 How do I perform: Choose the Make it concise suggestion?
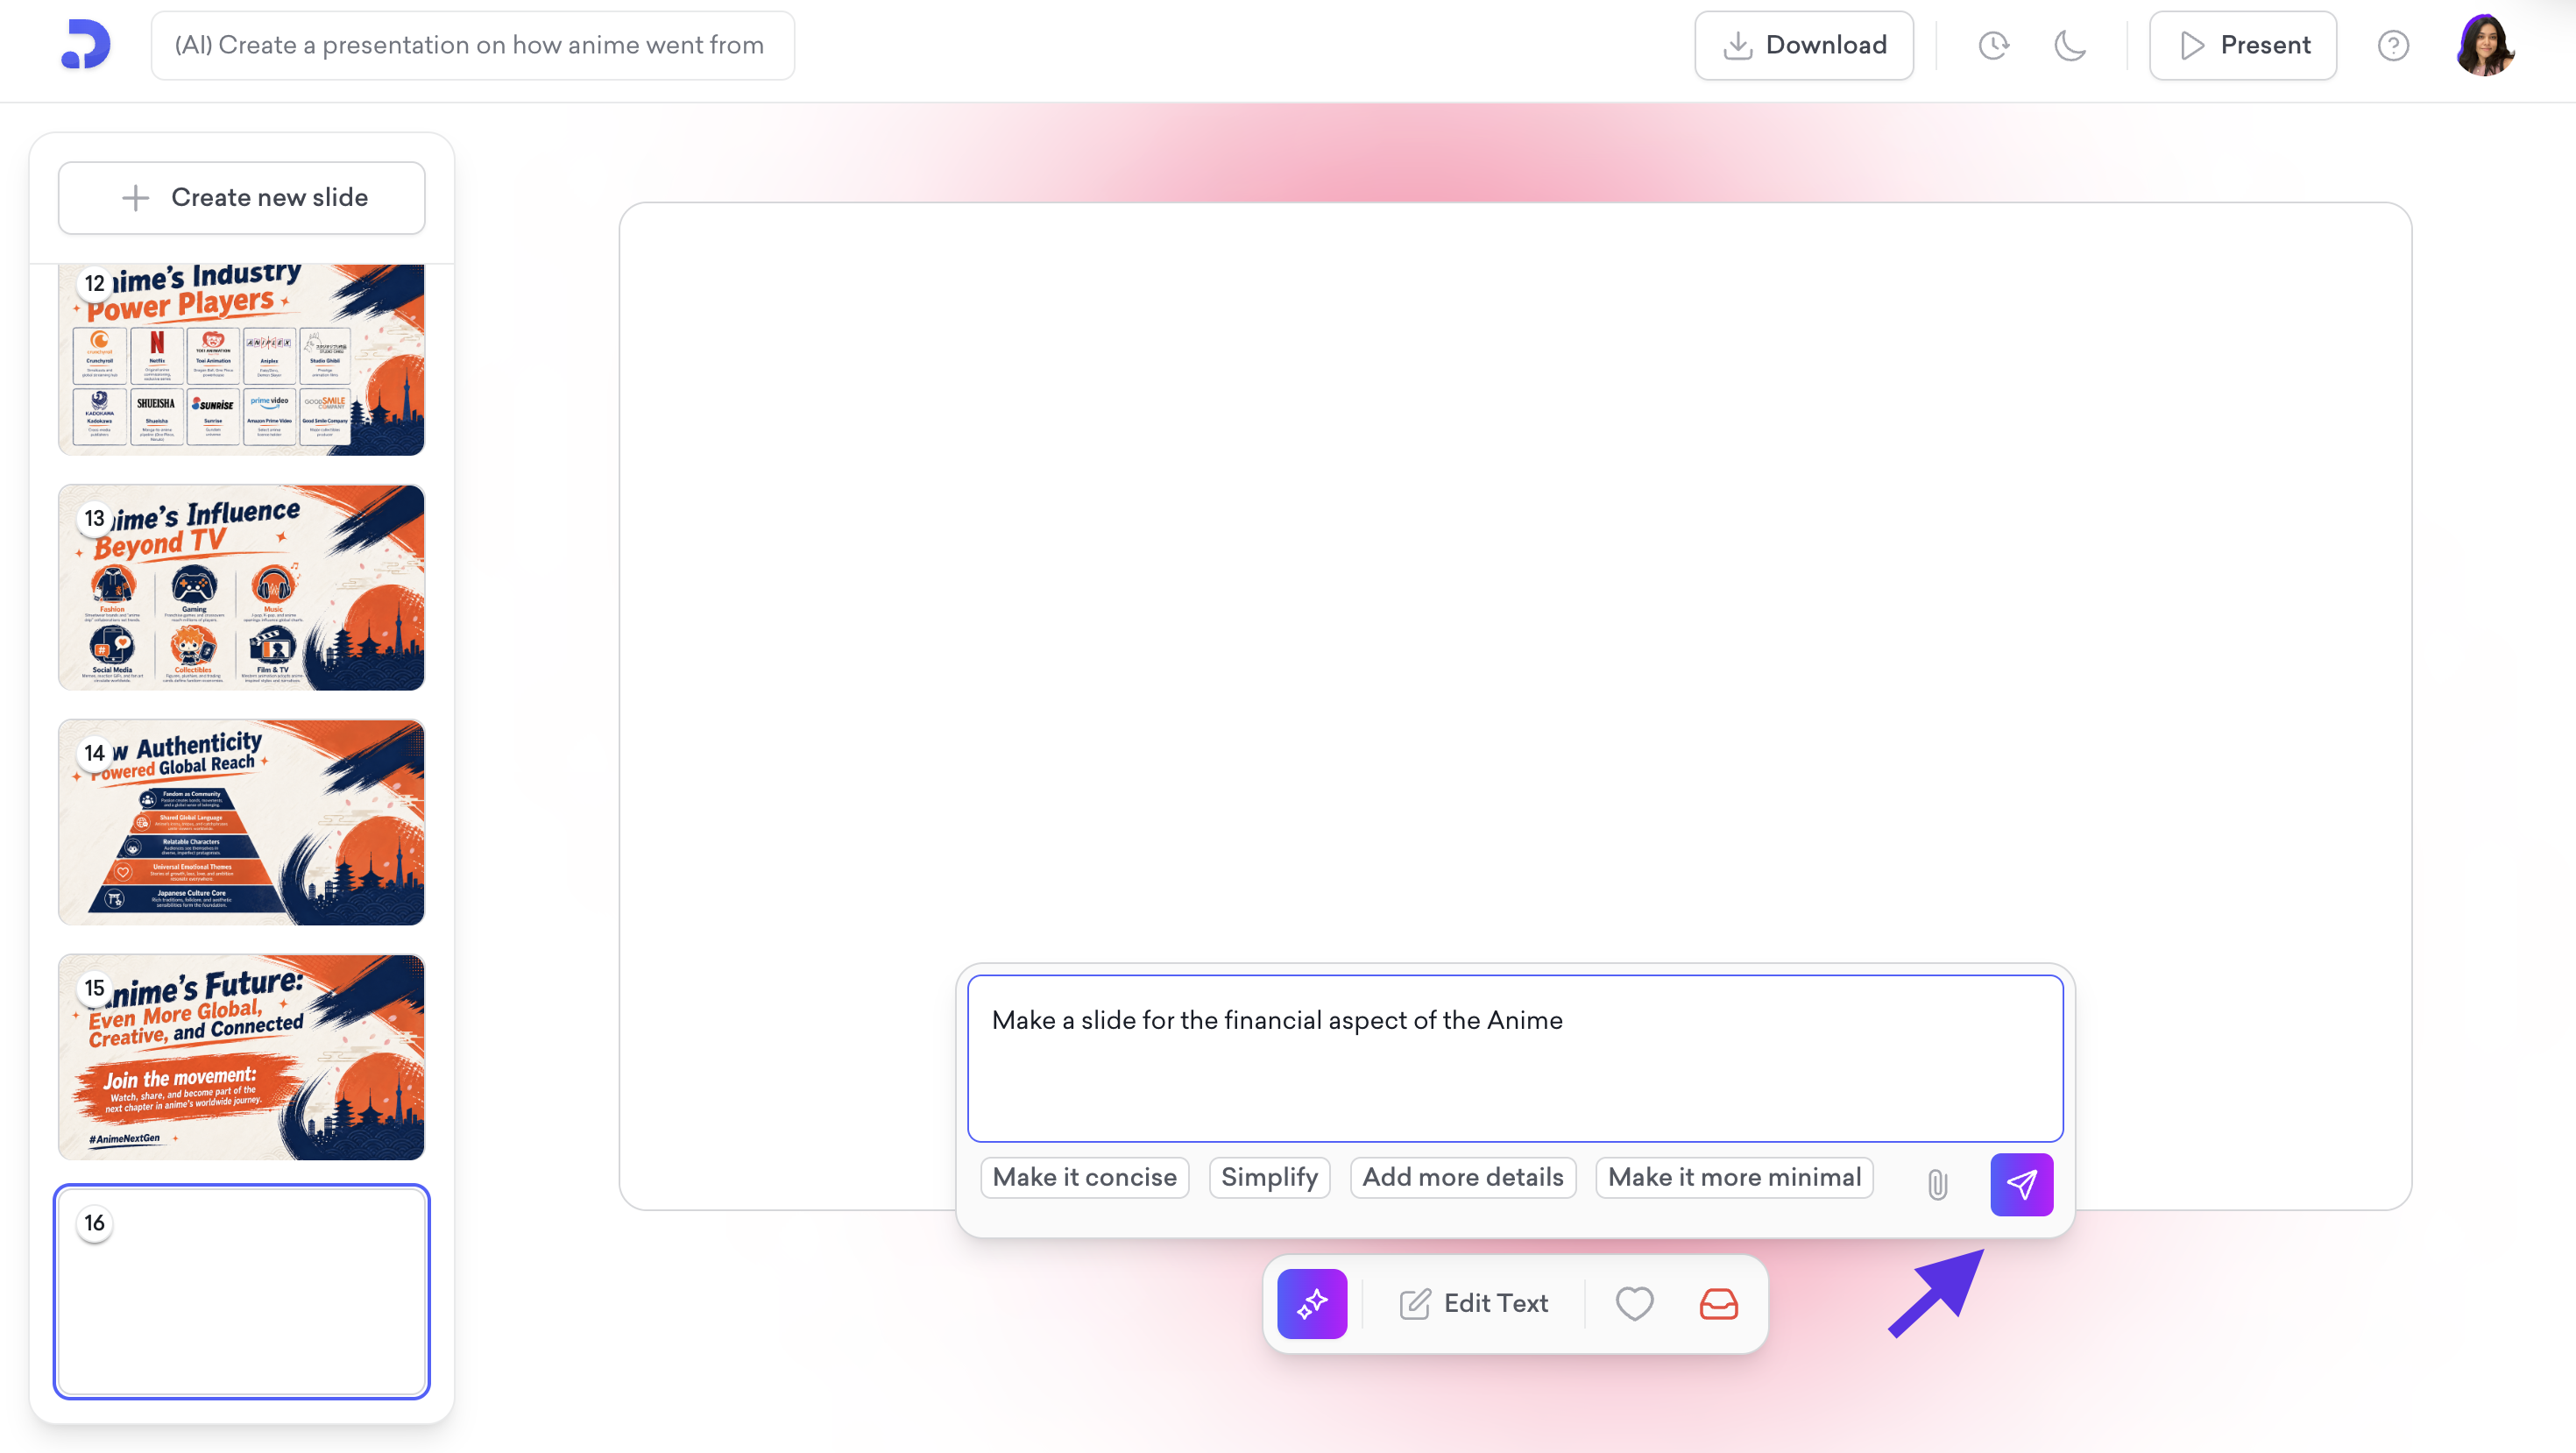click(x=1084, y=1177)
